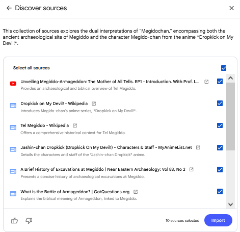Uncheck the Tel Megiddo - Wikipedia source
The height and width of the screenshot is (232, 240).
[220, 125]
